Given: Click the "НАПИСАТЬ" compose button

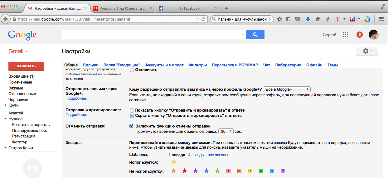Looking at the screenshot, I should tap(26, 66).
